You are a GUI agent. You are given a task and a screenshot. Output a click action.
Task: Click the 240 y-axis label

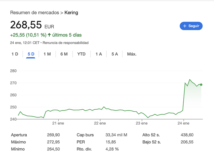(x=13, y=119)
